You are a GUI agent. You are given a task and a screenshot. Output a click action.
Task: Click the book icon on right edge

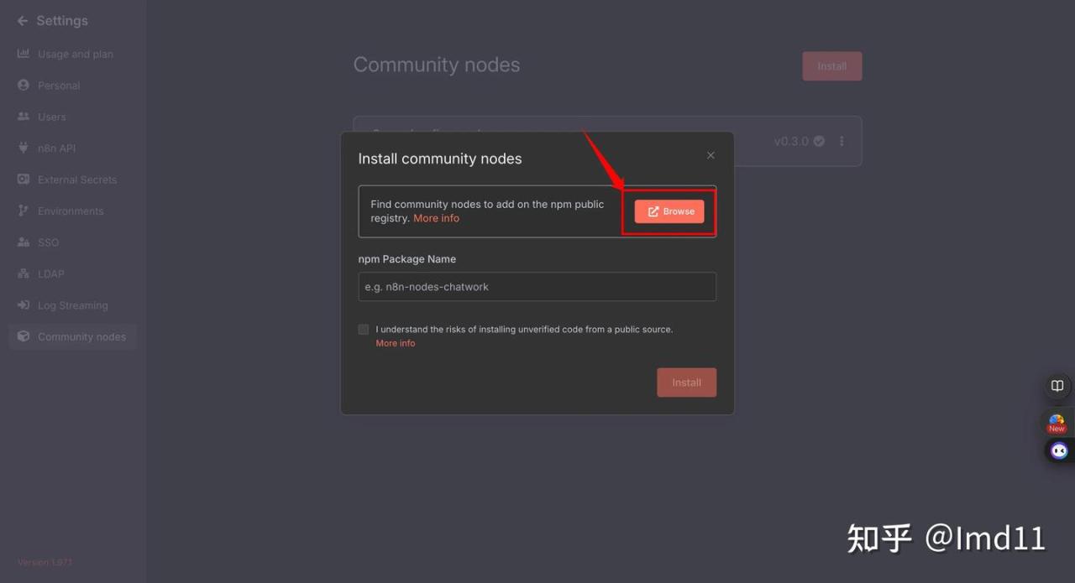click(x=1057, y=386)
